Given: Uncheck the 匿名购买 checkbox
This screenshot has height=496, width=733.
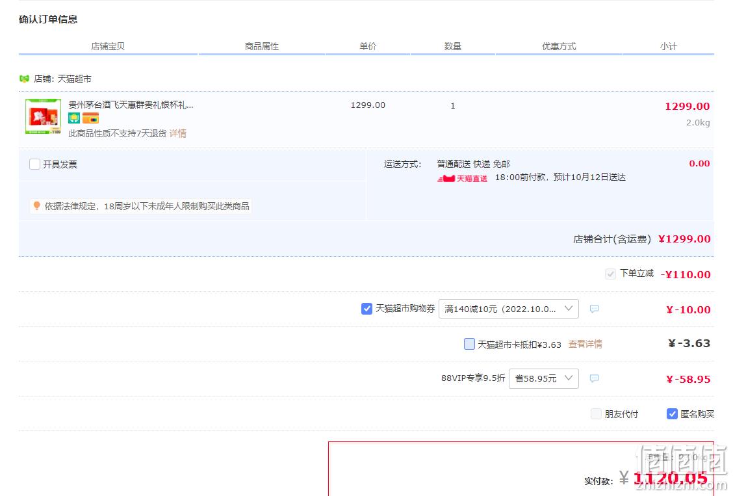Looking at the screenshot, I should (x=672, y=413).
